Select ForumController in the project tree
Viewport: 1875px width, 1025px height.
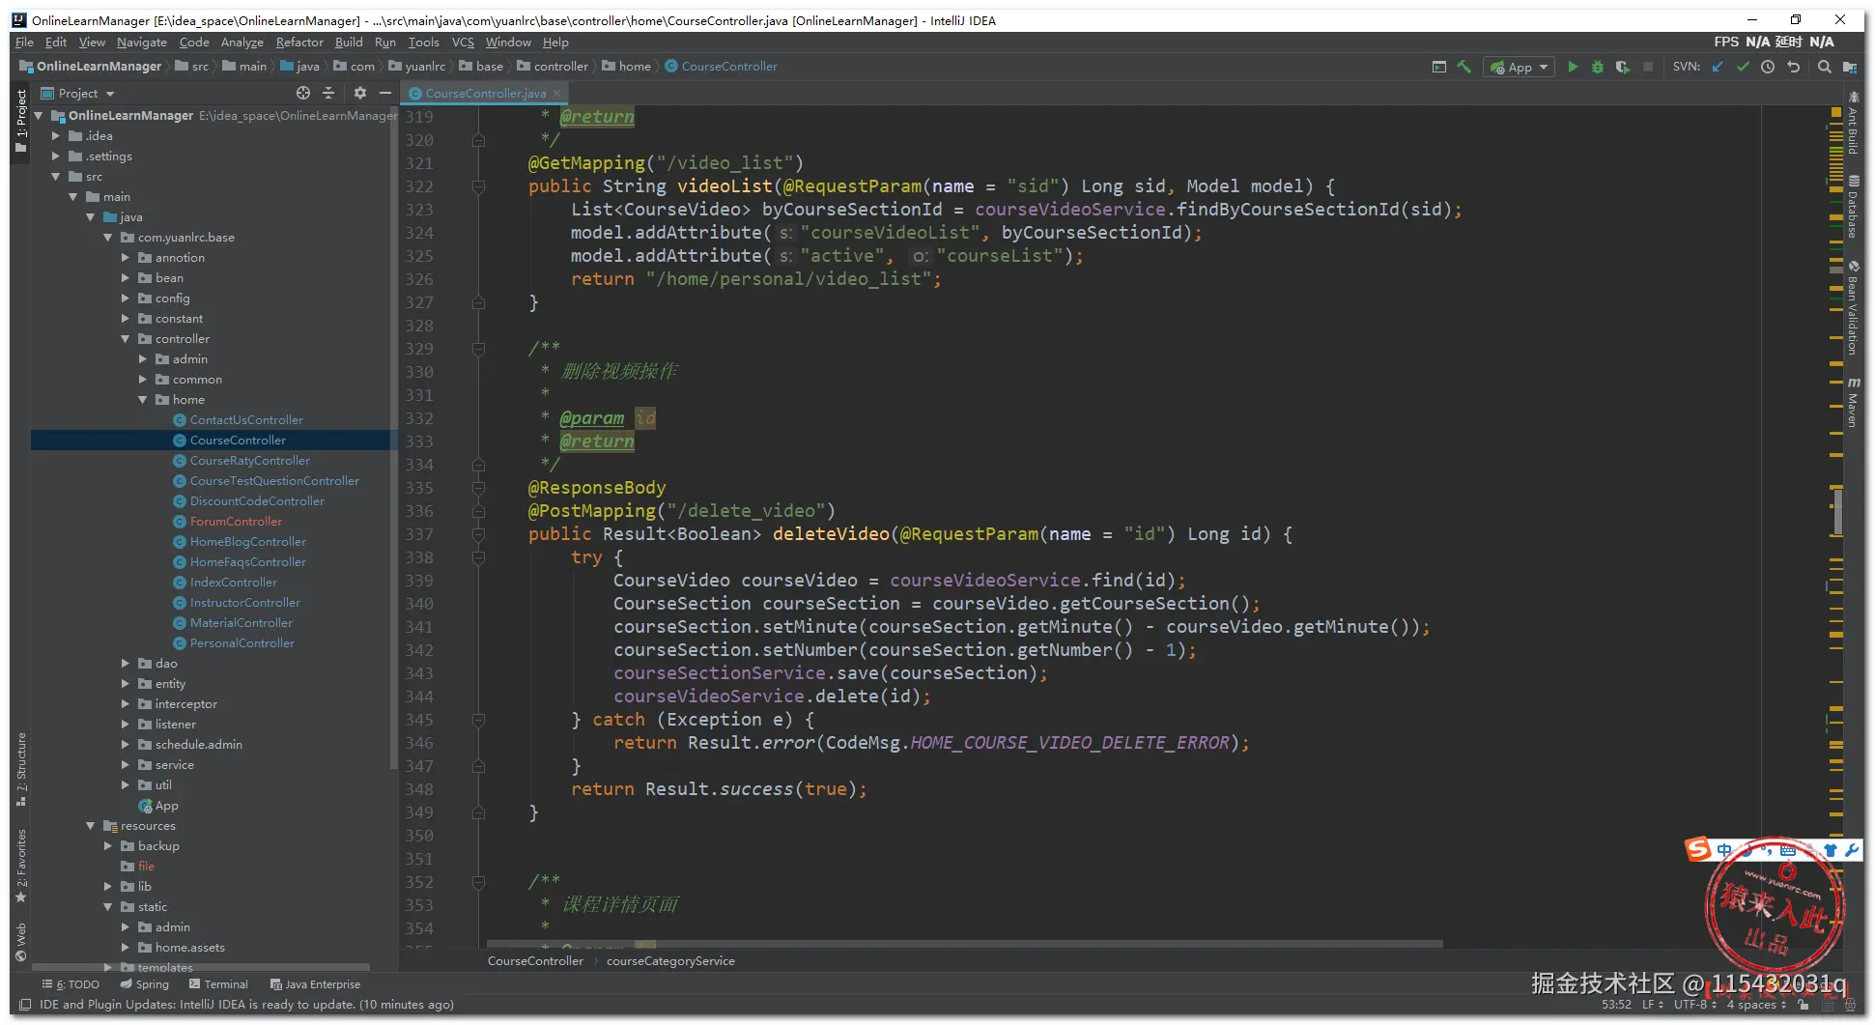tap(236, 522)
